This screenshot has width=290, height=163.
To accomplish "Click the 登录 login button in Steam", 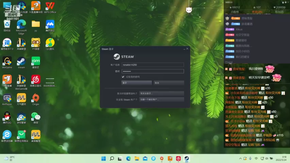I will 137,83.
